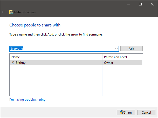Click the Network access title text
Screen dimensions: 158x118
click(x=25, y=12)
